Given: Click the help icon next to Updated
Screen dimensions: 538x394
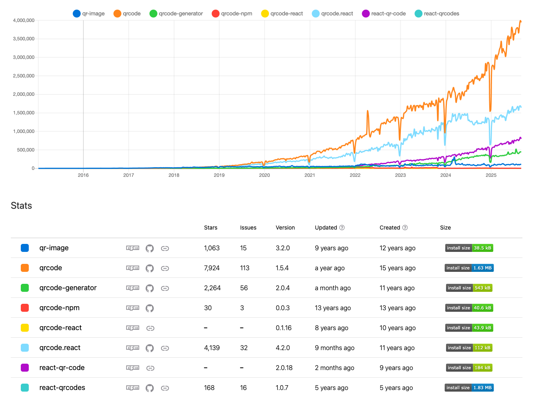Looking at the screenshot, I should point(342,228).
